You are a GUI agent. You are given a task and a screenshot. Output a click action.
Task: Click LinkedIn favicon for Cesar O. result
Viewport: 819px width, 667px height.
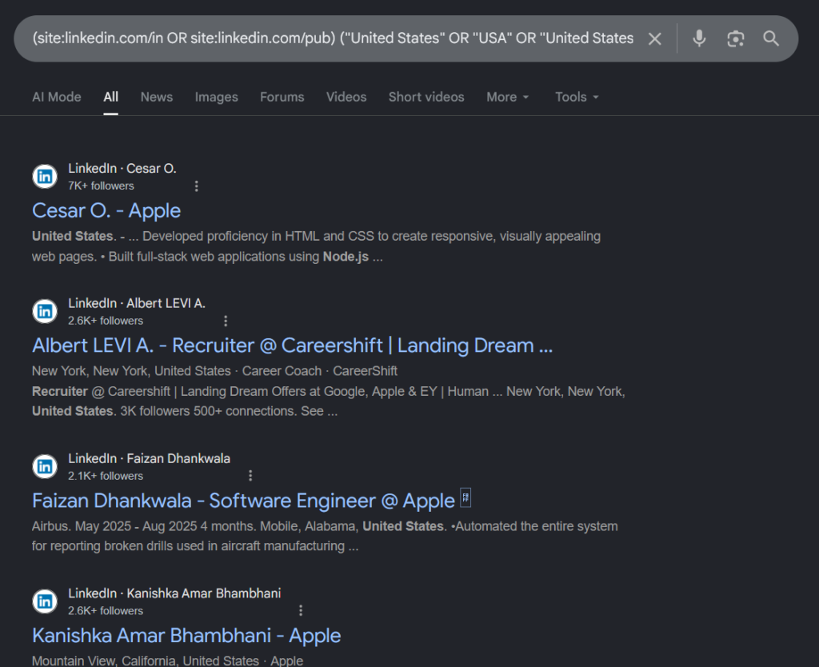point(45,177)
